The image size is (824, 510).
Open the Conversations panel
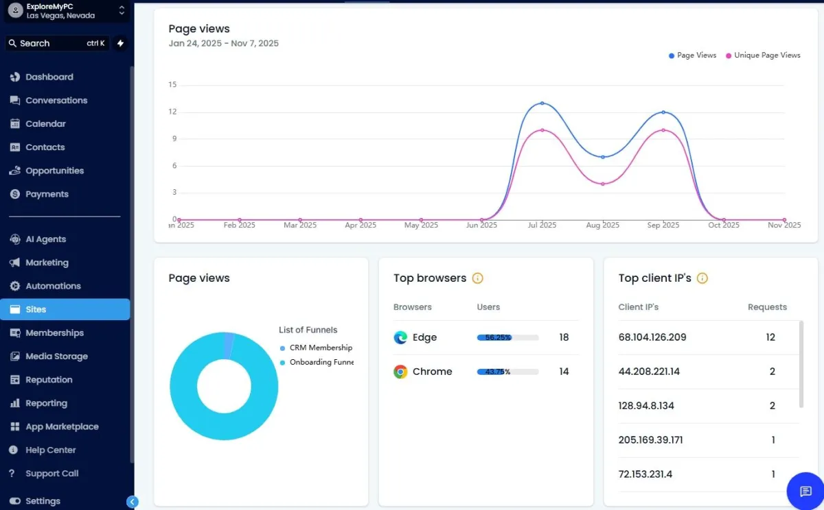click(x=57, y=100)
